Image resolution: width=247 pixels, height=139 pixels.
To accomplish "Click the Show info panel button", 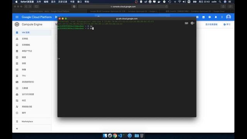I will [211, 24].
